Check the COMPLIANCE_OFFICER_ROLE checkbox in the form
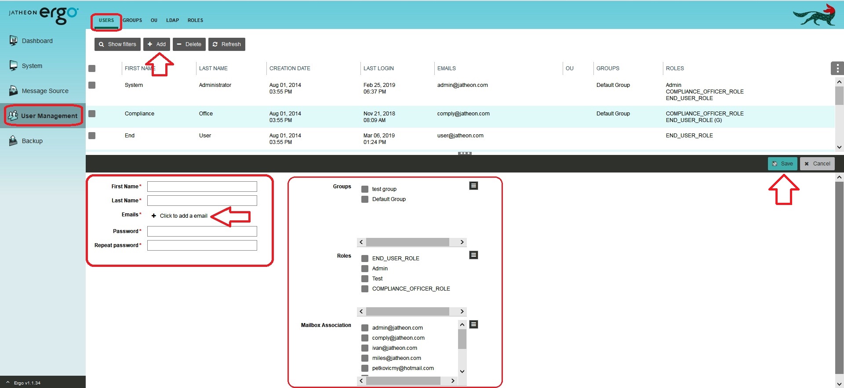The width and height of the screenshot is (844, 388). [365, 289]
